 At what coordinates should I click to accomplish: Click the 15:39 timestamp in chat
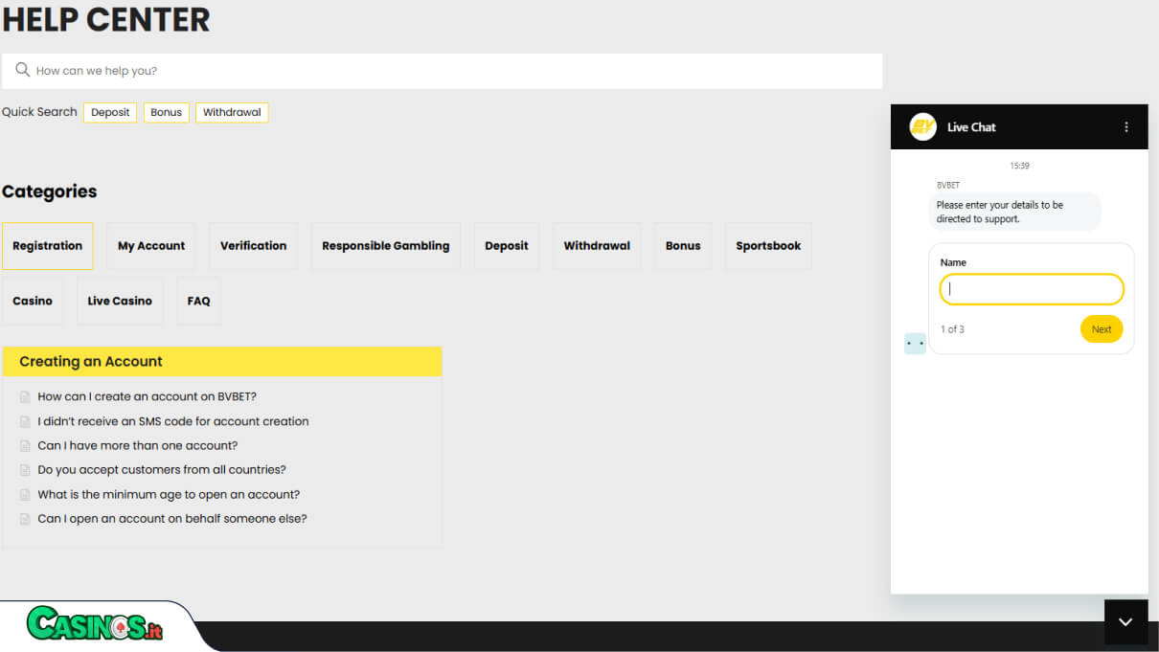1019,166
